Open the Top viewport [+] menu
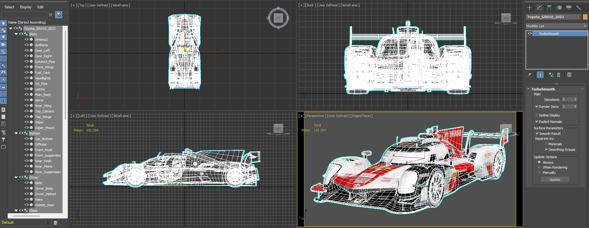 (x=74, y=5)
